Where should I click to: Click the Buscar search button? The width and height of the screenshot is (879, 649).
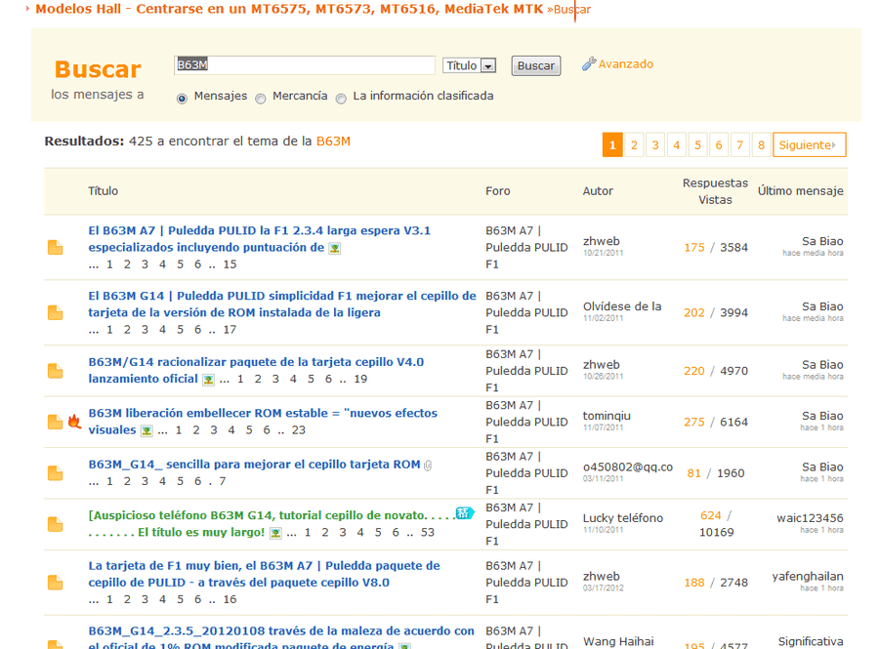pos(536,65)
